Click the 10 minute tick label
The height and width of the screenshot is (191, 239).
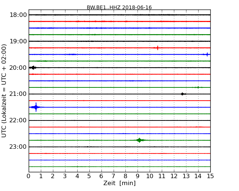(150, 176)
